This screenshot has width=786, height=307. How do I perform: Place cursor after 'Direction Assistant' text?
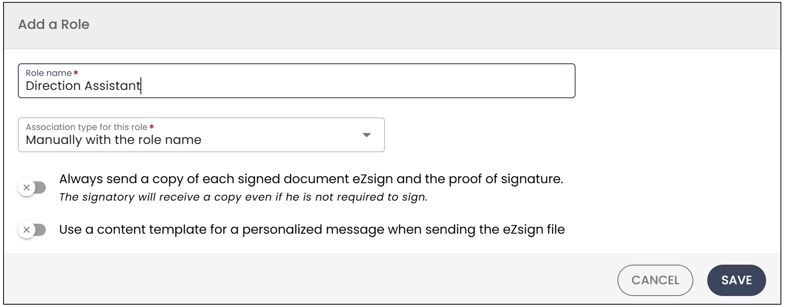pyautogui.click(x=141, y=86)
